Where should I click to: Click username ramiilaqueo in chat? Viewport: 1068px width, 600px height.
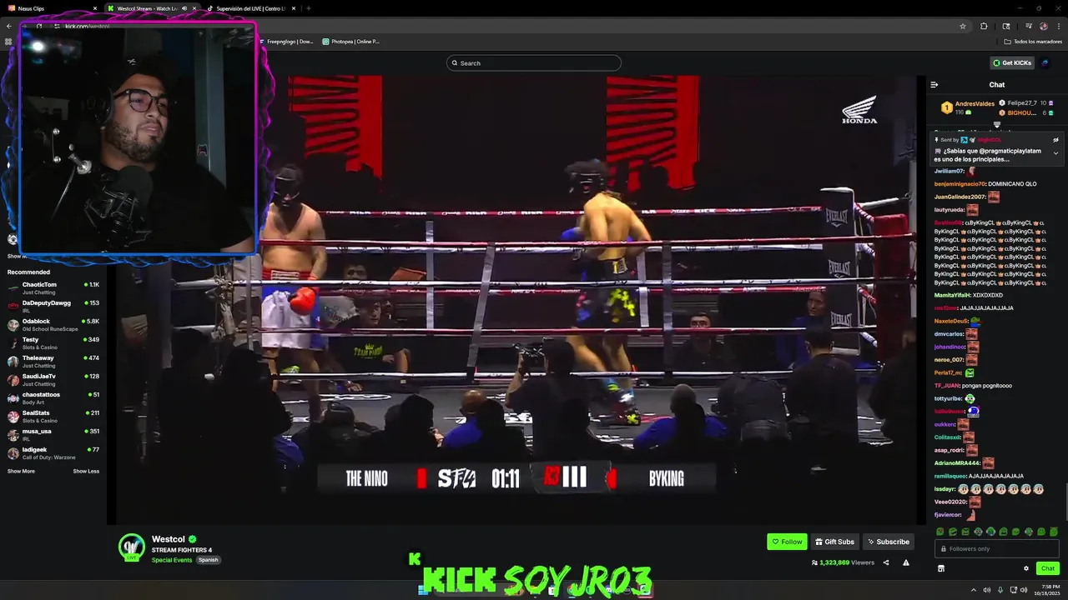tap(950, 476)
